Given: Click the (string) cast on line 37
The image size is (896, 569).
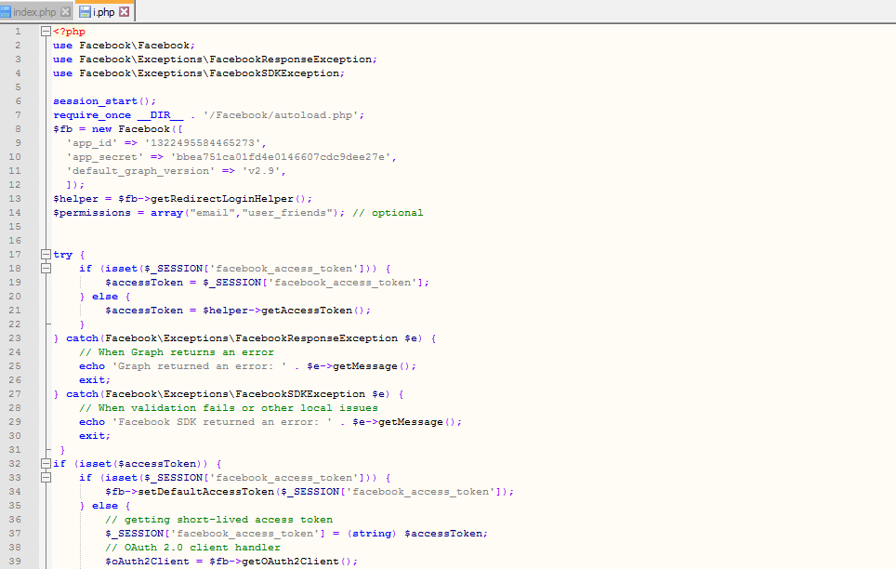Looking at the screenshot, I should [372, 534].
